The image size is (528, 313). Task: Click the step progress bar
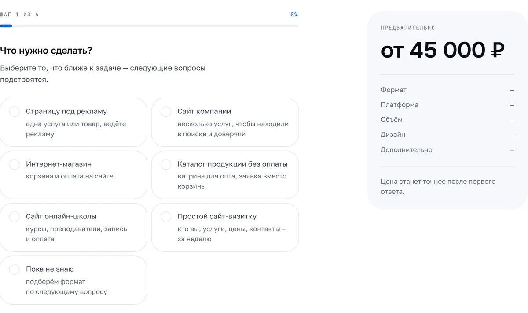tap(149, 26)
